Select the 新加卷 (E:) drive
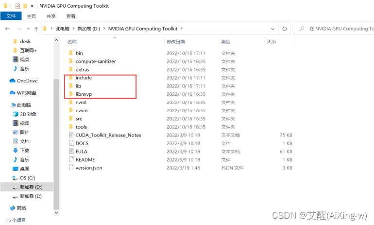This screenshot has width=374, height=225. coord(27,196)
